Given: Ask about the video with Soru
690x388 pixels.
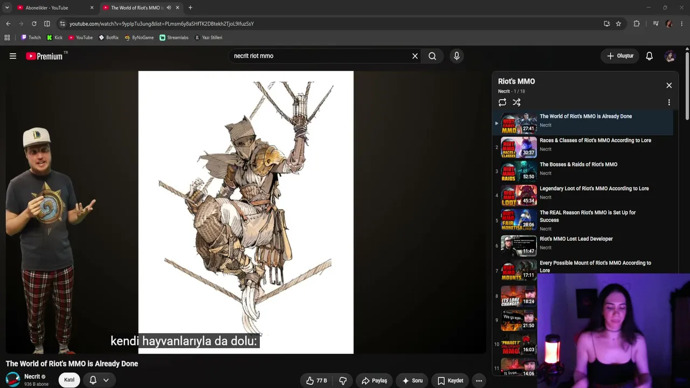Looking at the screenshot, I should pos(412,380).
